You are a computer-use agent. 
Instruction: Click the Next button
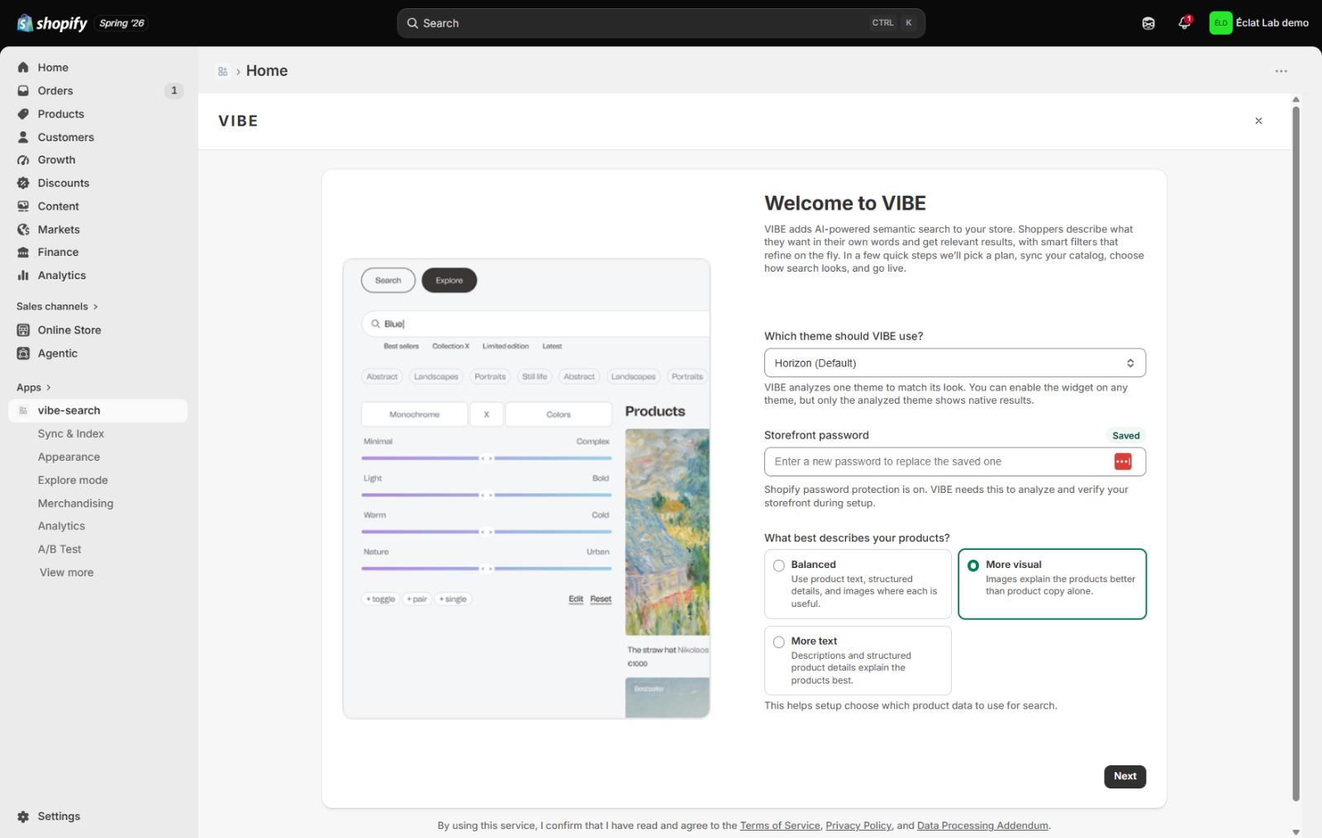coord(1125,776)
